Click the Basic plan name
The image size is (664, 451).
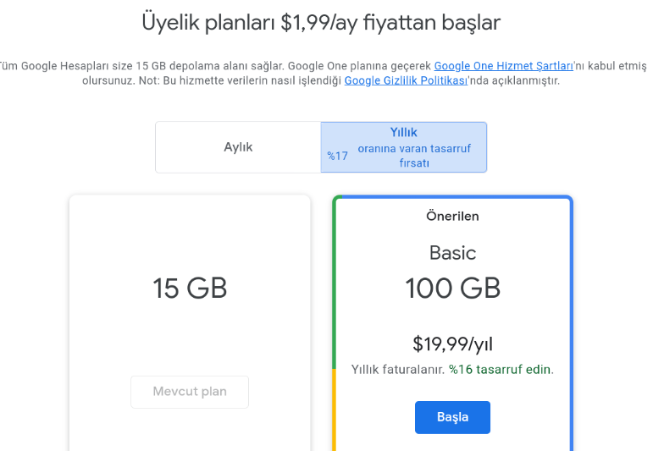pyautogui.click(x=452, y=253)
